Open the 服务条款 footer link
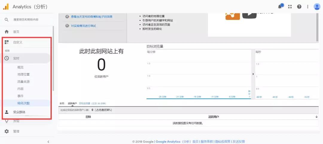Image resolution: width=323 pixels, height=144 pixels. click(207, 142)
